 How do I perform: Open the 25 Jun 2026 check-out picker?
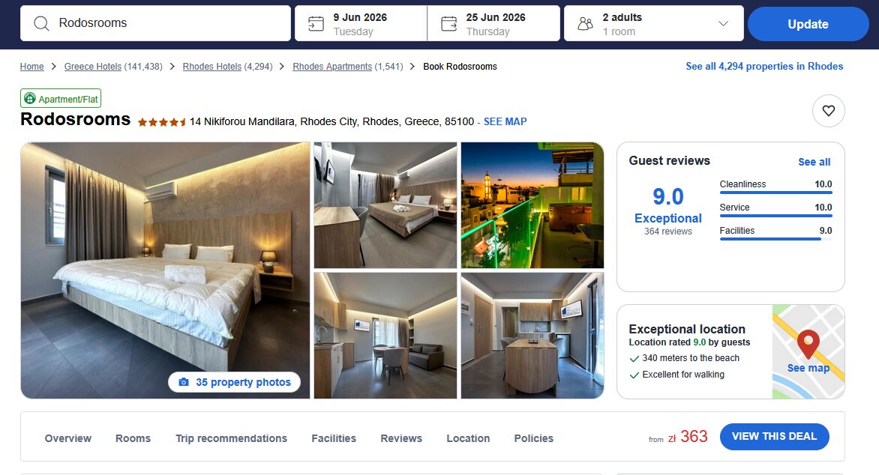coord(494,23)
